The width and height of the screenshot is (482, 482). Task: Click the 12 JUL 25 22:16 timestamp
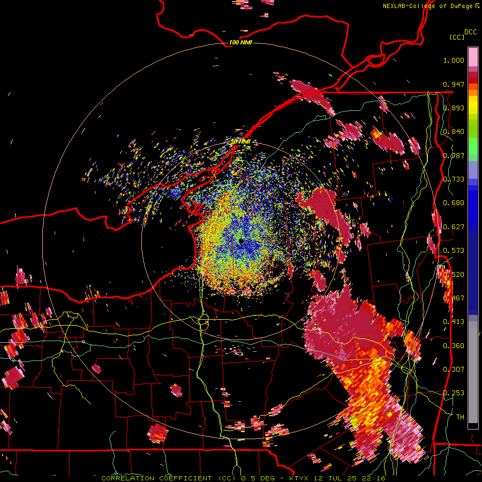tap(350, 478)
